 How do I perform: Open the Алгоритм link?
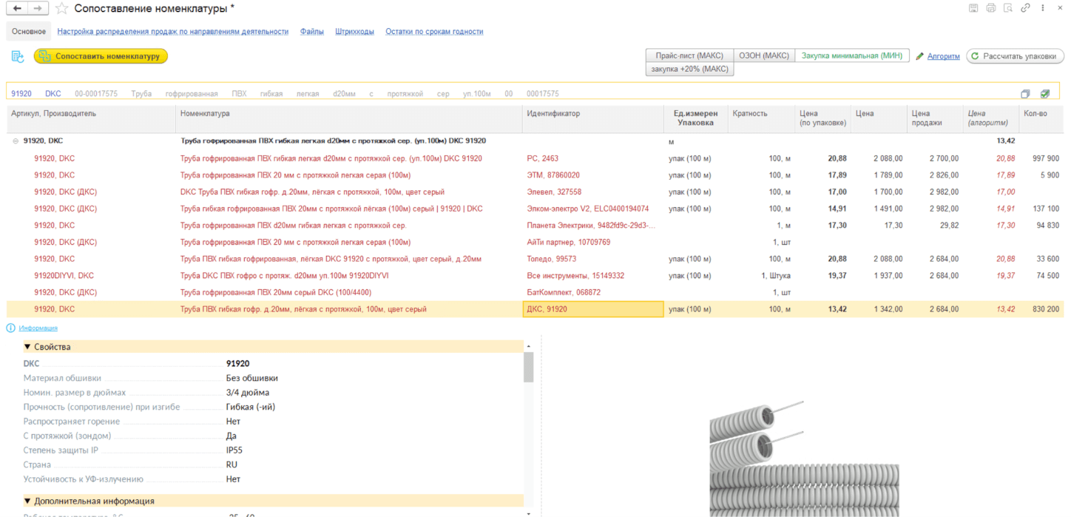click(x=943, y=56)
